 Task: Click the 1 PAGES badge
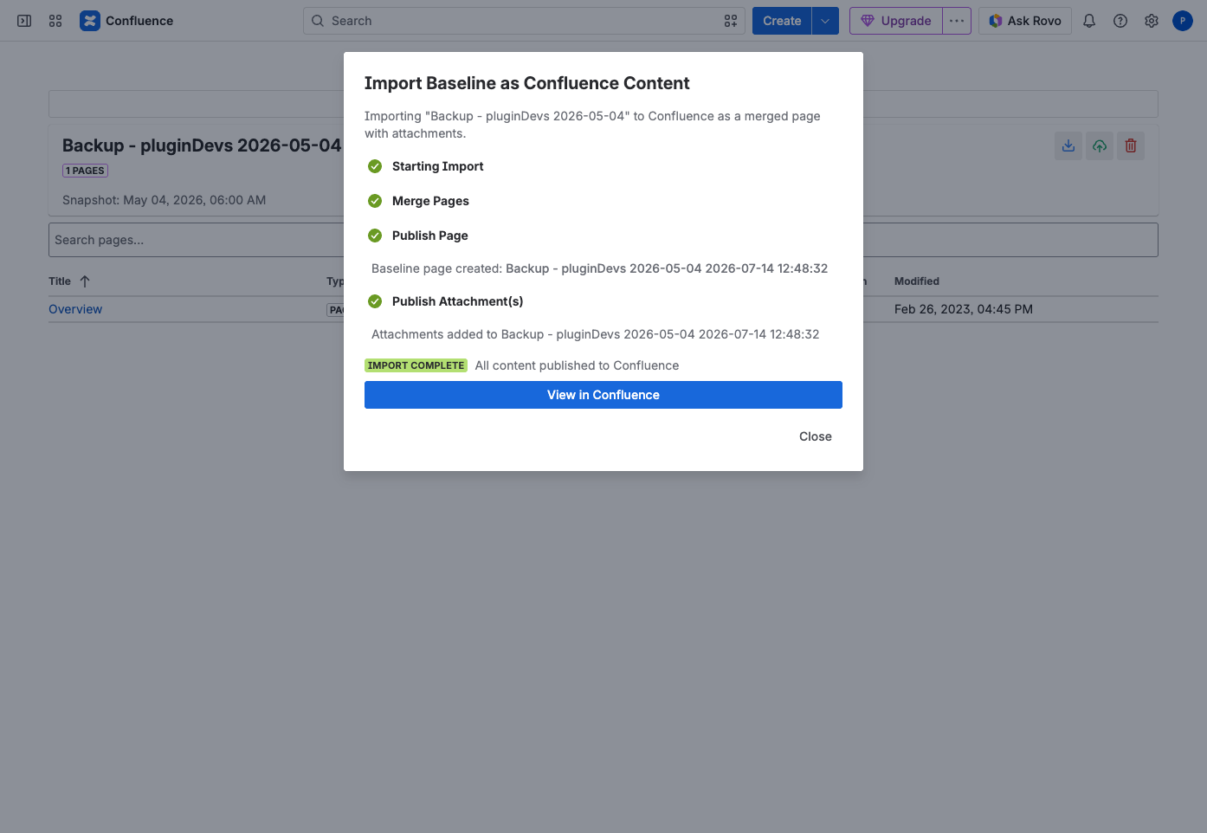(x=85, y=171)
